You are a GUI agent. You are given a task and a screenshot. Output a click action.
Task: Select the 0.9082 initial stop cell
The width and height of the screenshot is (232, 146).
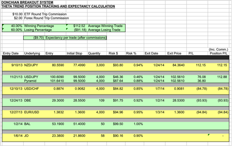pyautogui.click(x=80, y=89)
